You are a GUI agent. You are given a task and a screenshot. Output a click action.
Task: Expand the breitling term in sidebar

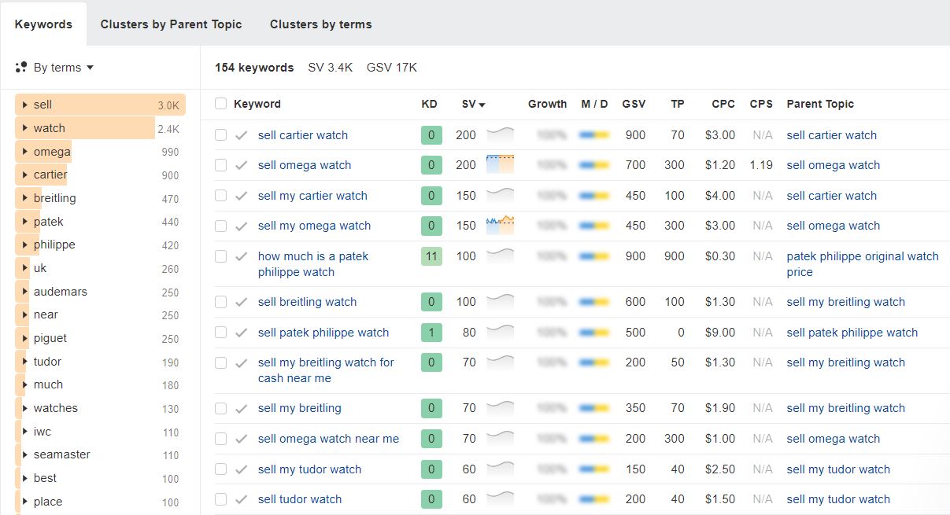tap(25, 198)
